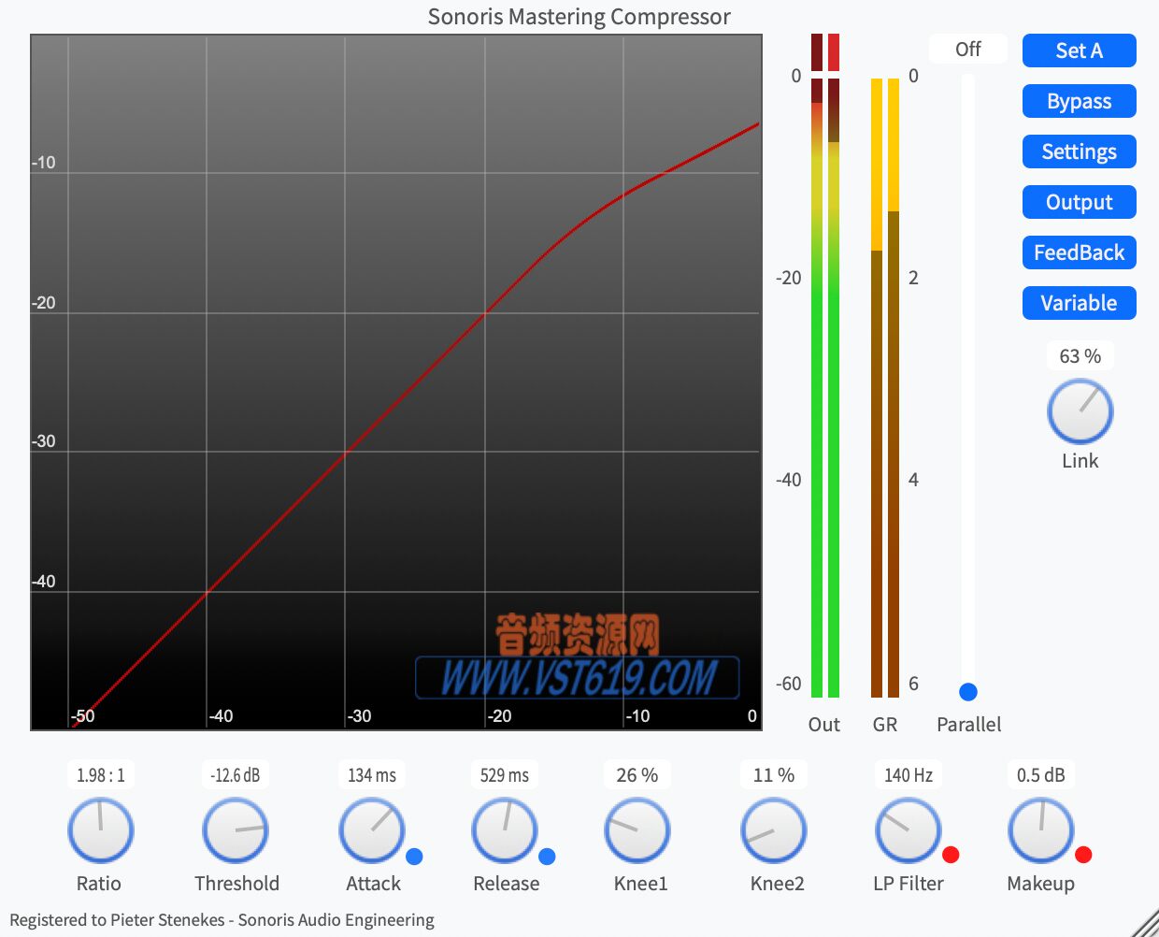Turn the Knee2 knob
The width and height of the screenshot is (1159, 937).
773,829
